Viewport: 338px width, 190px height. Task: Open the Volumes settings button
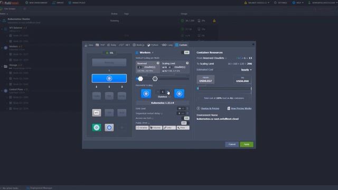(x=156, y=128)
